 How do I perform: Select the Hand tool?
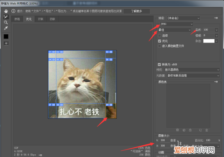6,11
